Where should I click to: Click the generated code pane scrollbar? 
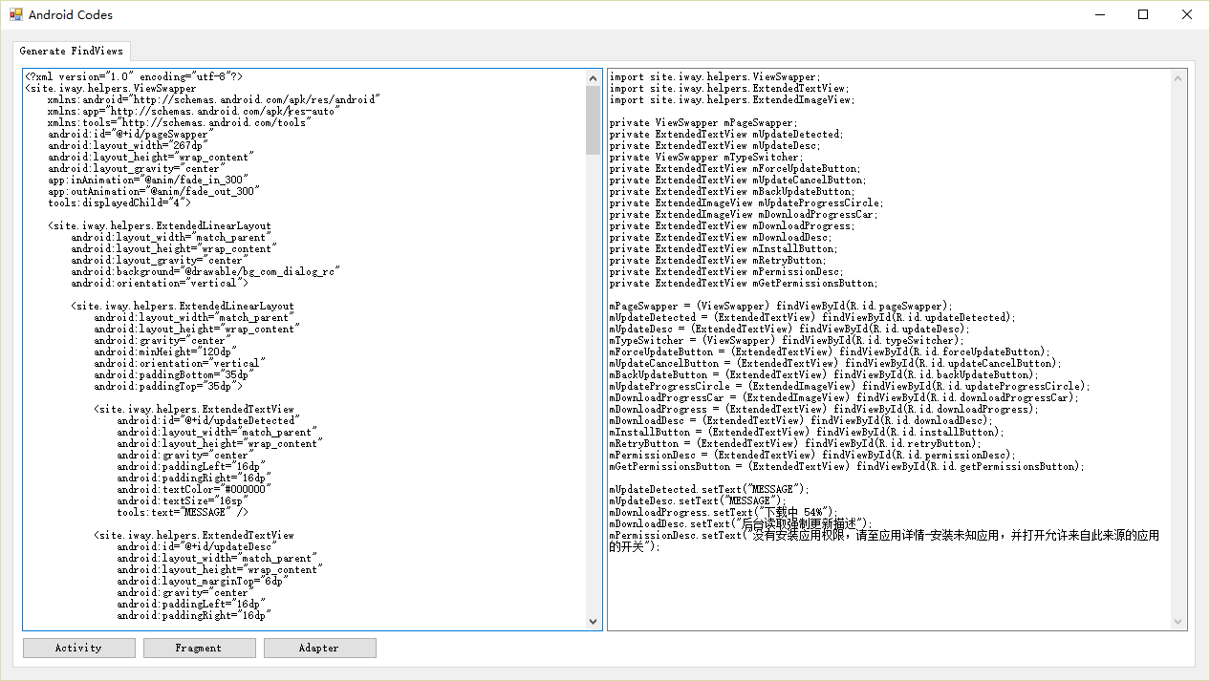[1179, 350]
